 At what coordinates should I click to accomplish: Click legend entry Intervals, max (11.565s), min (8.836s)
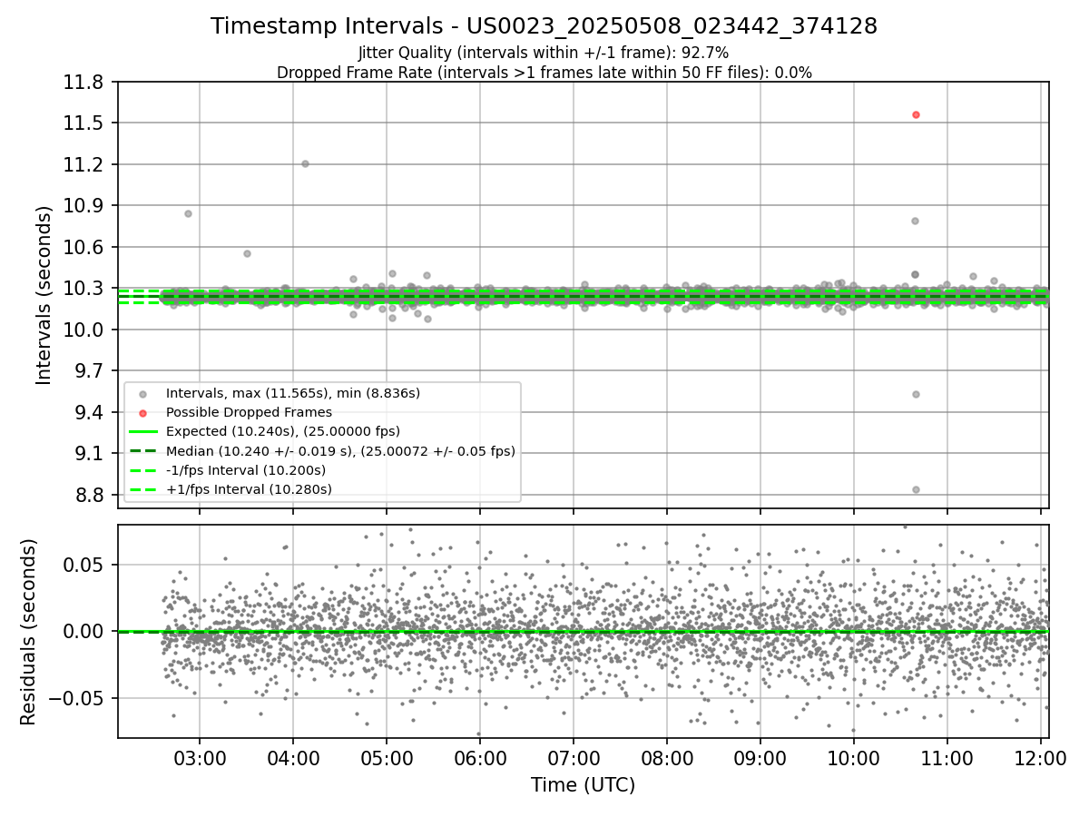292,393
